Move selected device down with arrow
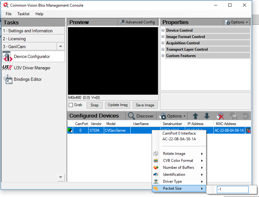Viewport: 259px width, 197px height. (x=207, y=116)
